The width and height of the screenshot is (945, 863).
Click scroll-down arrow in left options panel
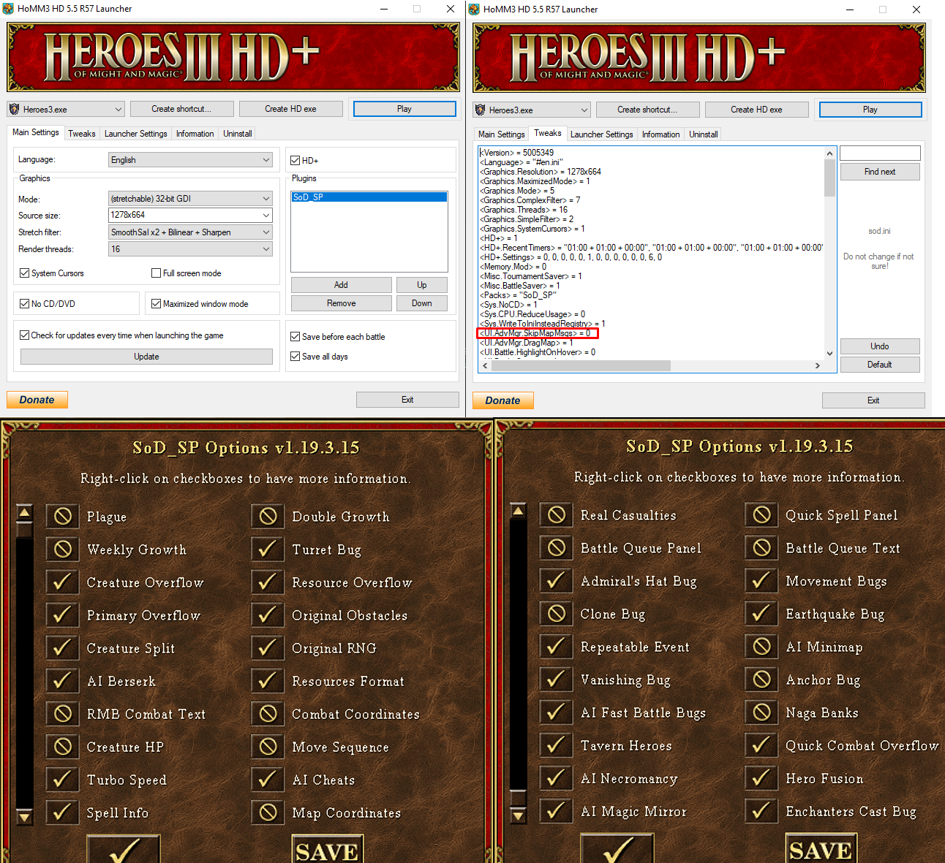[x=25, y=816]
